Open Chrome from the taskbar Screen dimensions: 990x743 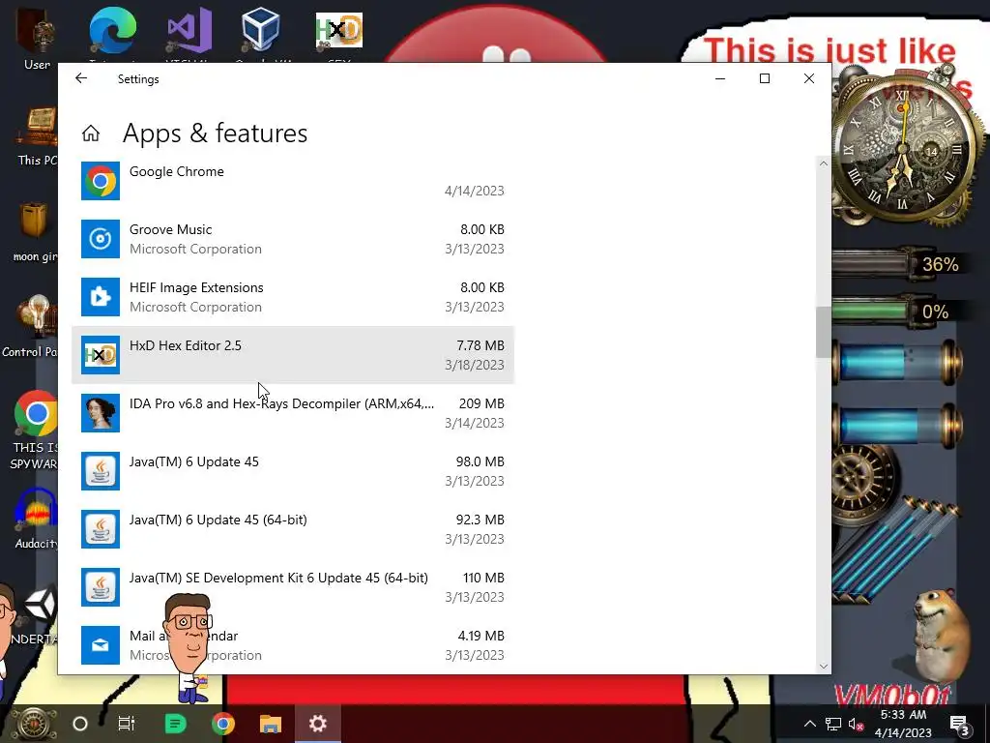[223, 724]
